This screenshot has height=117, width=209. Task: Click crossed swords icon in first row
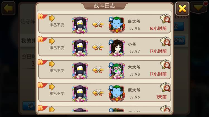click(x=98, y=24)
